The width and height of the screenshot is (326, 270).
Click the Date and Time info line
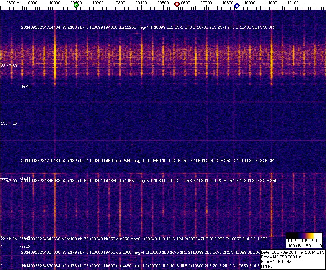(x=293, y=252)
